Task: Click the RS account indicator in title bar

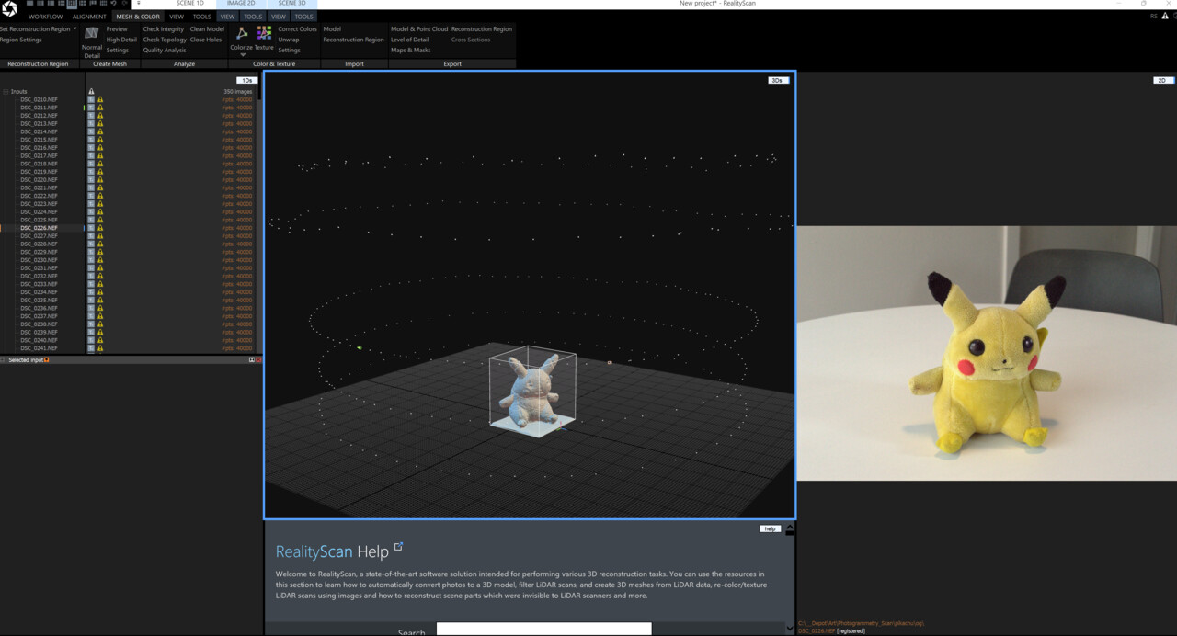Action: (1154, 16)
